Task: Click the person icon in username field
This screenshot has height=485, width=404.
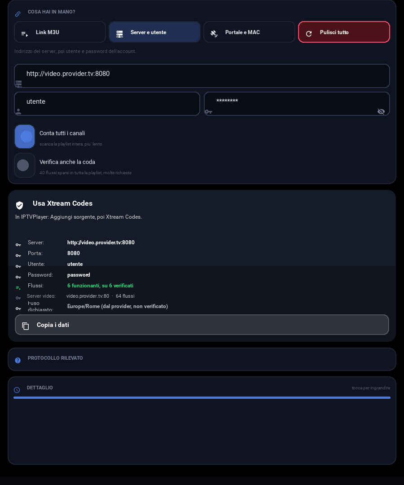Action: (18, 111)
